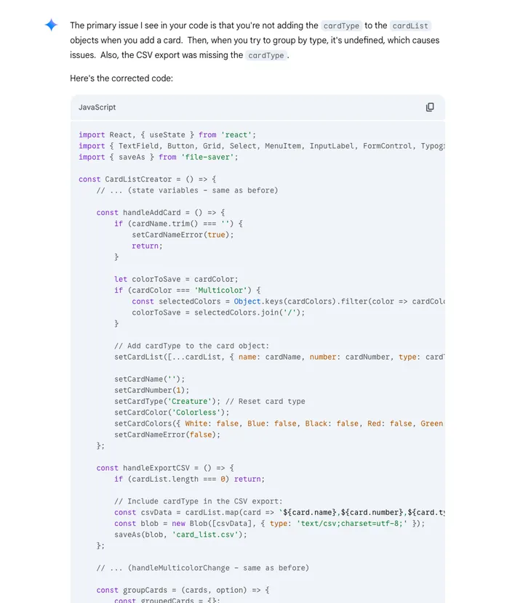
Task: Select the cardList inline code chip
Action: tap(410, 25)
